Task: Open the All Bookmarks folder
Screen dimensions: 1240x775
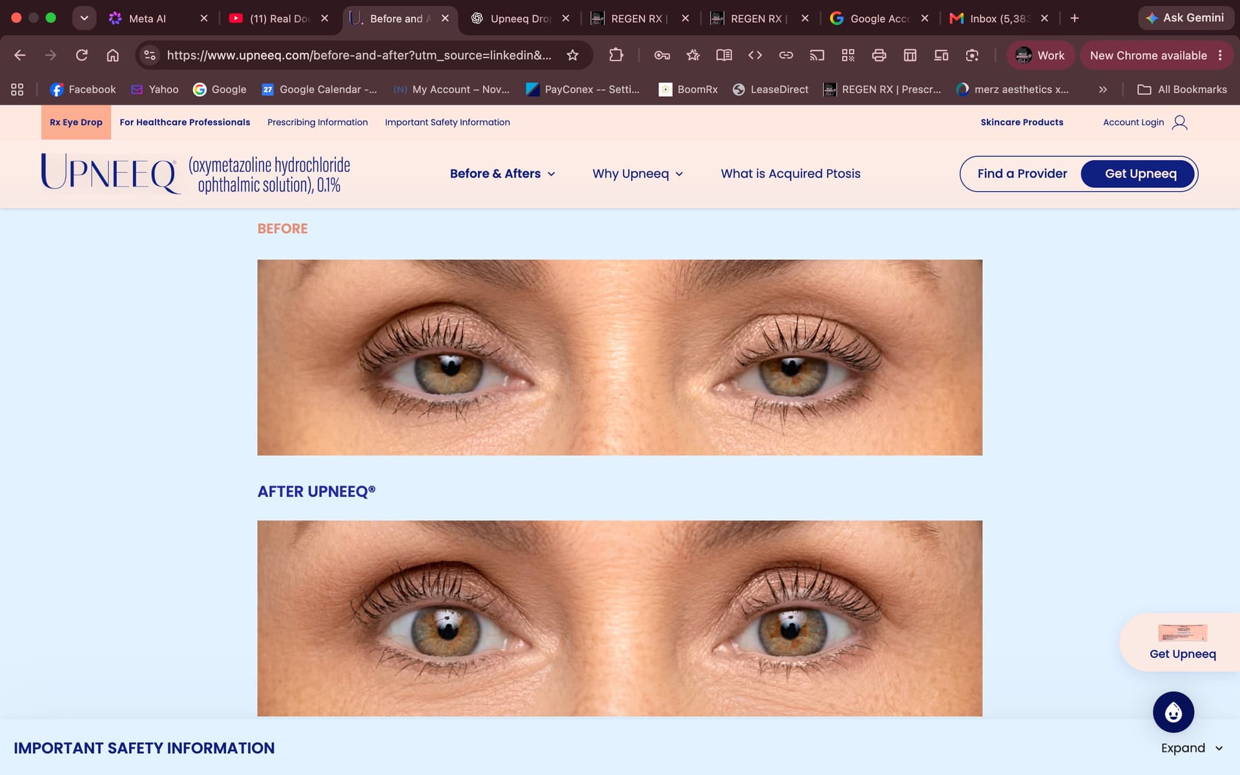Action: (1182, 90)
